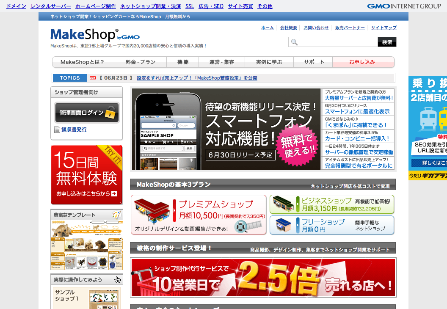The image size is (447, 309).
Task: Click the business shop building icon
Action: (x=283, y=204)
